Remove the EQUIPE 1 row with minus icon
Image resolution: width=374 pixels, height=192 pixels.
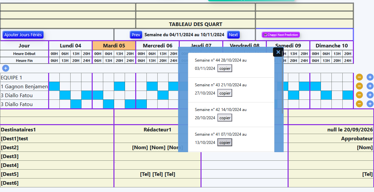coord(359,77)
